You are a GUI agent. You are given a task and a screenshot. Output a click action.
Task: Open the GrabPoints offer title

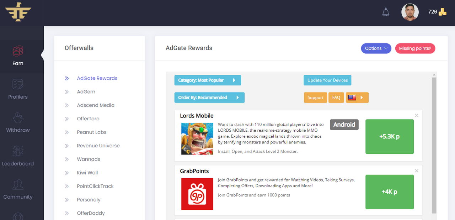pos(194,171)
